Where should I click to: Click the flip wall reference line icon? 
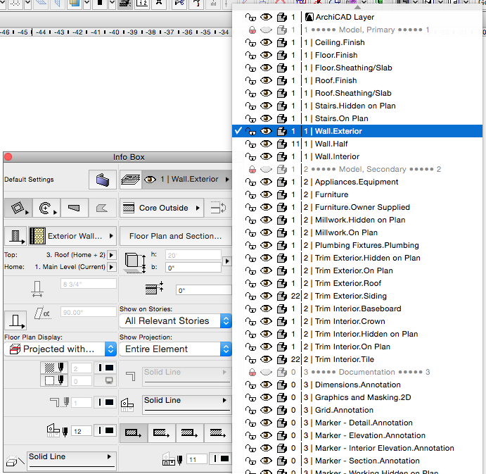tap(218, 208)
